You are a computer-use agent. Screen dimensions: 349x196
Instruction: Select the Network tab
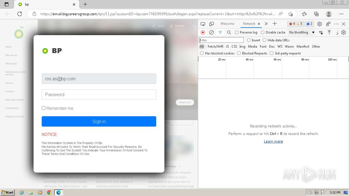[x=249, y=24]
